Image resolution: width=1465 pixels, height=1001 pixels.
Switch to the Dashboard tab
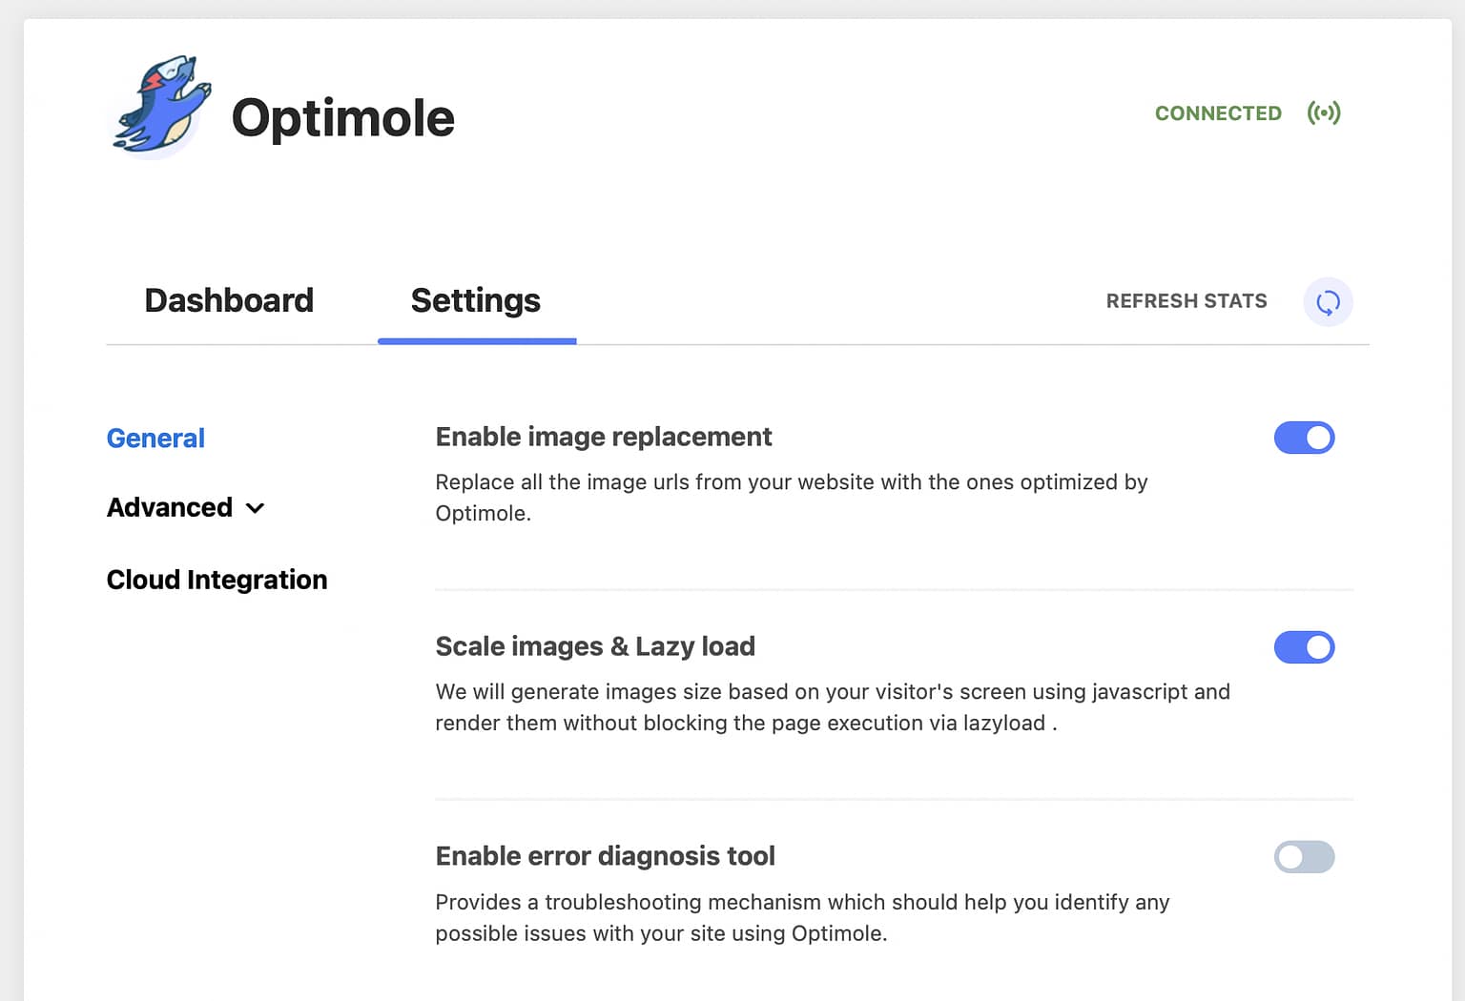tap(229, 300)
